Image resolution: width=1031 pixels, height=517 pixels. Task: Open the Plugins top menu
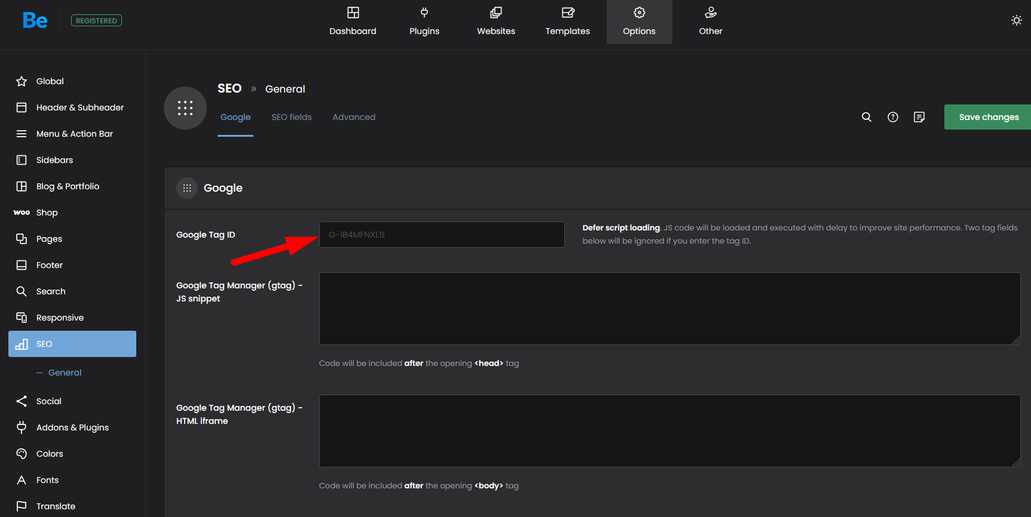pos(424,21)
